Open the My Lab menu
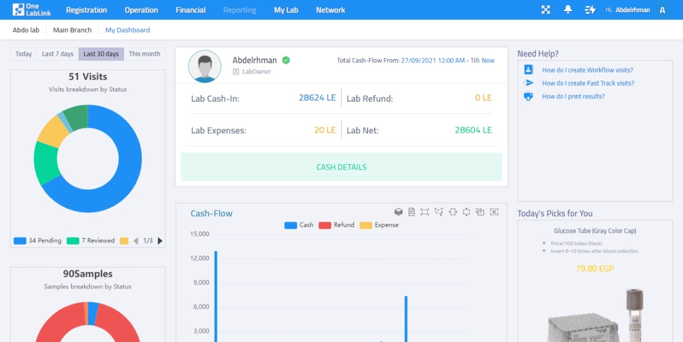 click(286, 10)
